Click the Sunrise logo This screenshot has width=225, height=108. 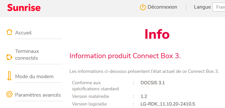(x=24, y=8)
